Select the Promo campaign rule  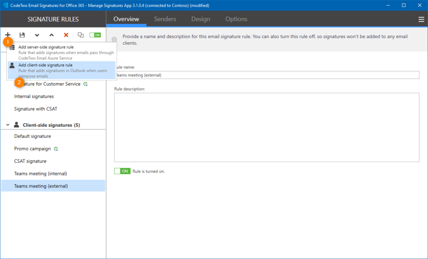[33, 149]
